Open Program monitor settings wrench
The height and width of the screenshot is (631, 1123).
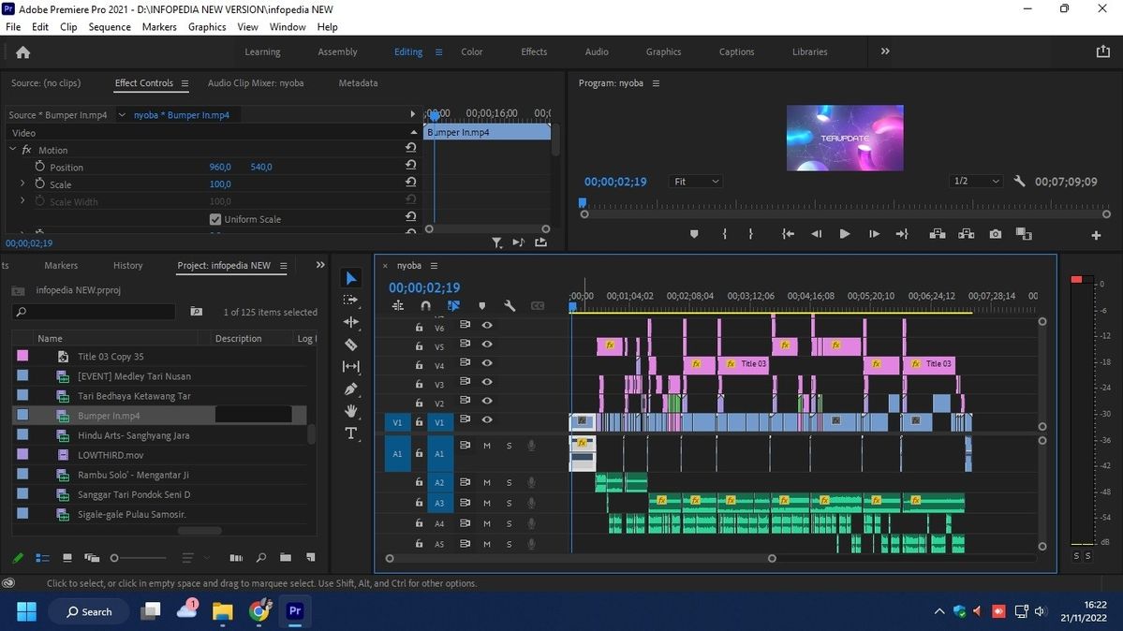1019,182
